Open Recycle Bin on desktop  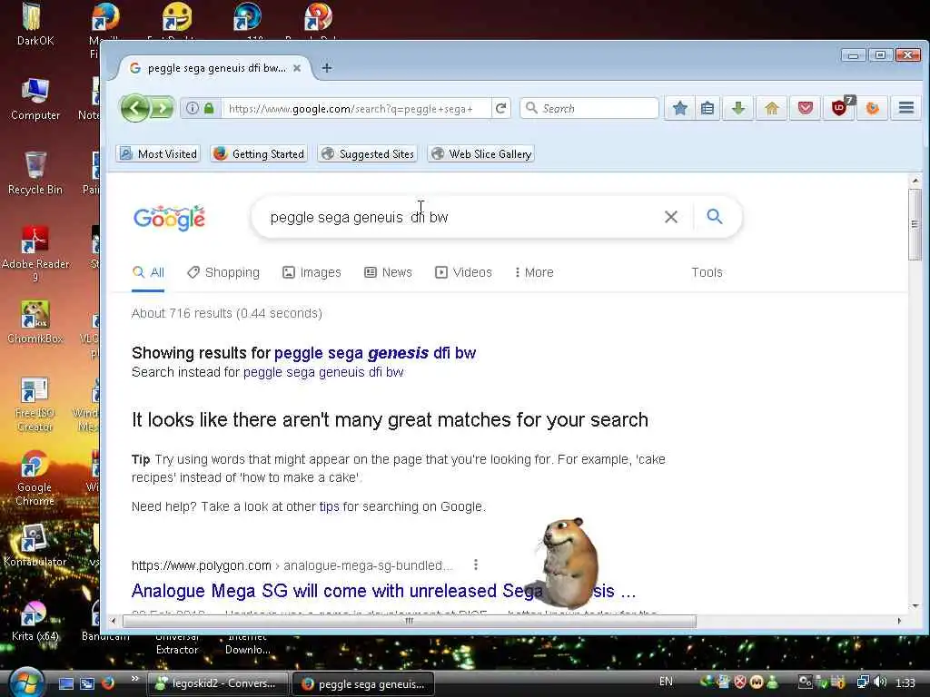(35, 172)
